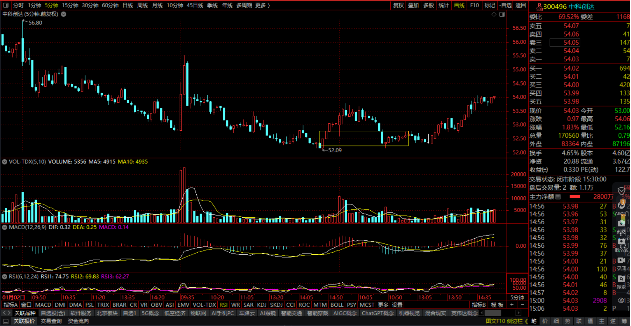Toggle the MACD indicator
This screenshot has height=326, width=631.
click(43, 305)
